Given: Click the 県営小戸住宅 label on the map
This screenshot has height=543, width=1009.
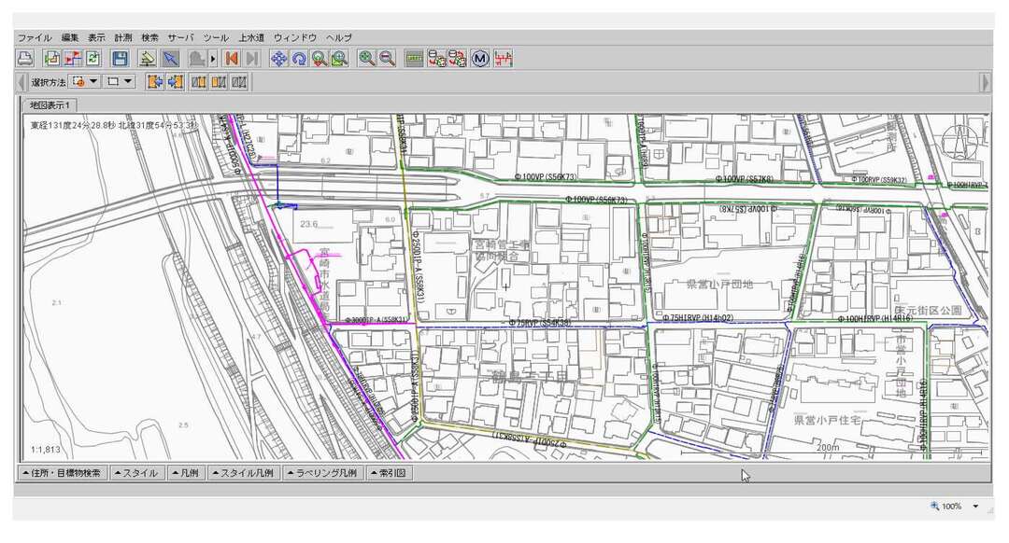Looking at the screenshot, I should [x=826, y=420].
